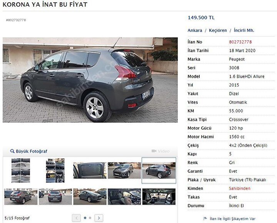This screenshot has width=277, height=223.
Task: Open the Ankara location link
Action: pos(195,30)
